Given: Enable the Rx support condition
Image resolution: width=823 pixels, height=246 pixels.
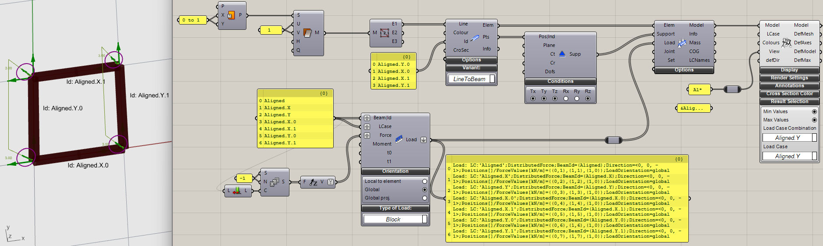Looking at the screenshot, I should click(x=566, y=99).
